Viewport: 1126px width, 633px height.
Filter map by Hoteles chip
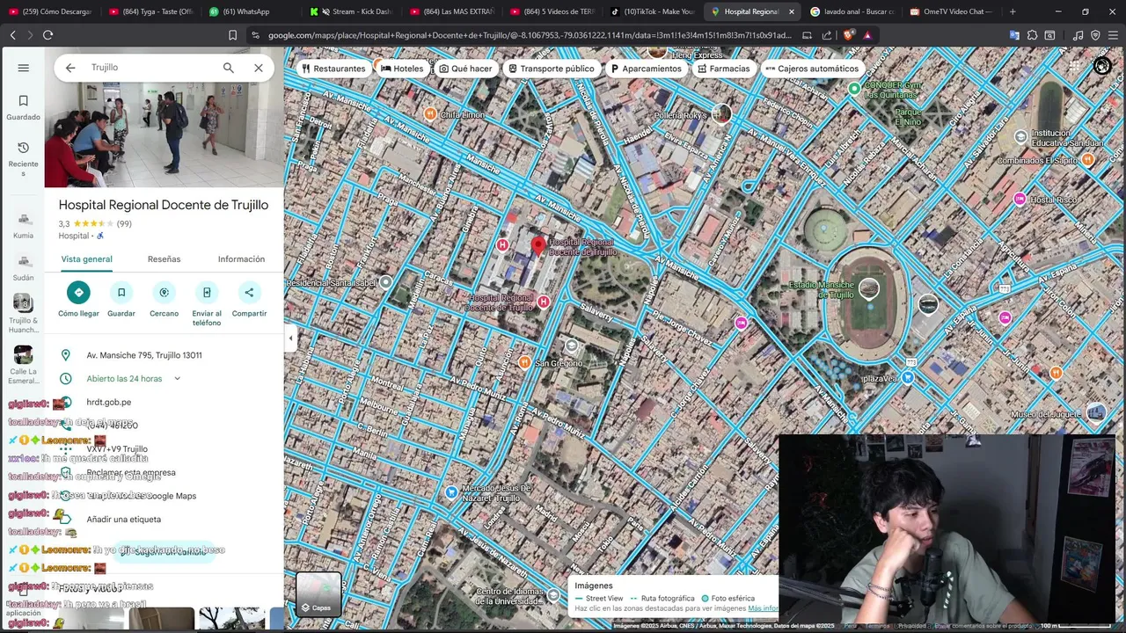pos(401,69)
